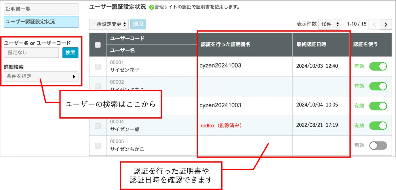
Task: Enable authentication for サイゼンちかこ
Action: pos(378,146)
